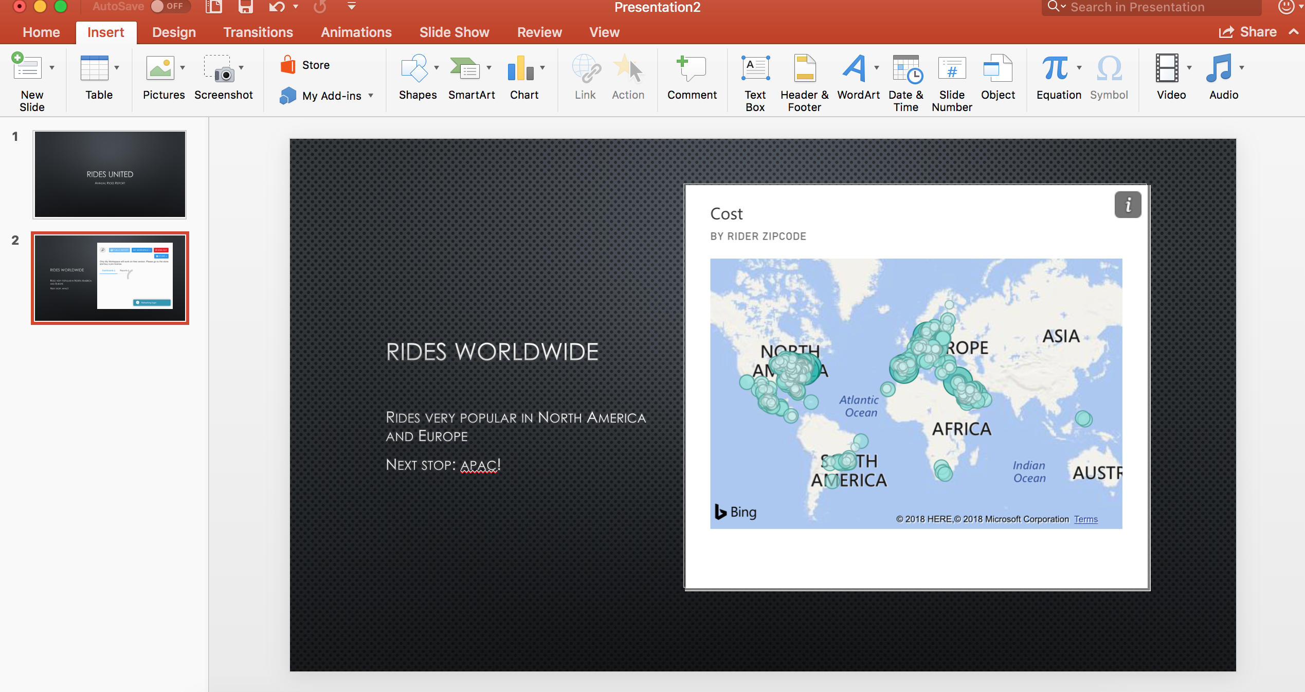Click the map info button
The width and height of the screenshot is (1305, 692).
pyautogui.click(x=1128, y=205)
